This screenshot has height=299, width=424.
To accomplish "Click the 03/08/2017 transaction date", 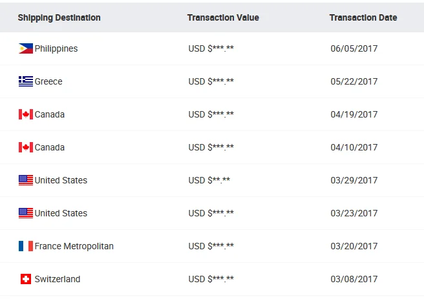I will pyautogui.click(x=354, y=279).
